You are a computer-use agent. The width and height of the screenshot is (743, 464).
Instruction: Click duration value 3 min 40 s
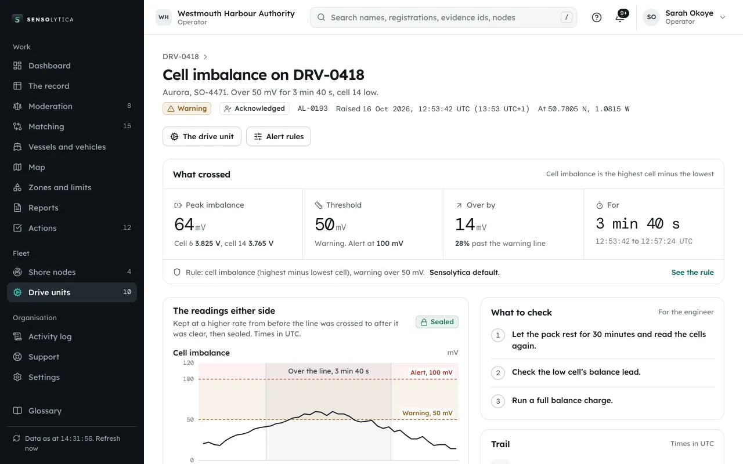[x=638, y=224]
